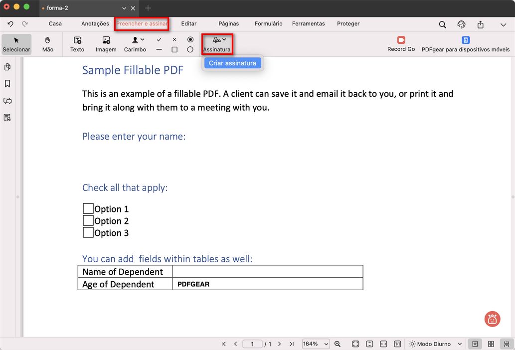515x350 pixels.
Task: Open the Ferramentas tab
Action: click(x=309, y=23)
